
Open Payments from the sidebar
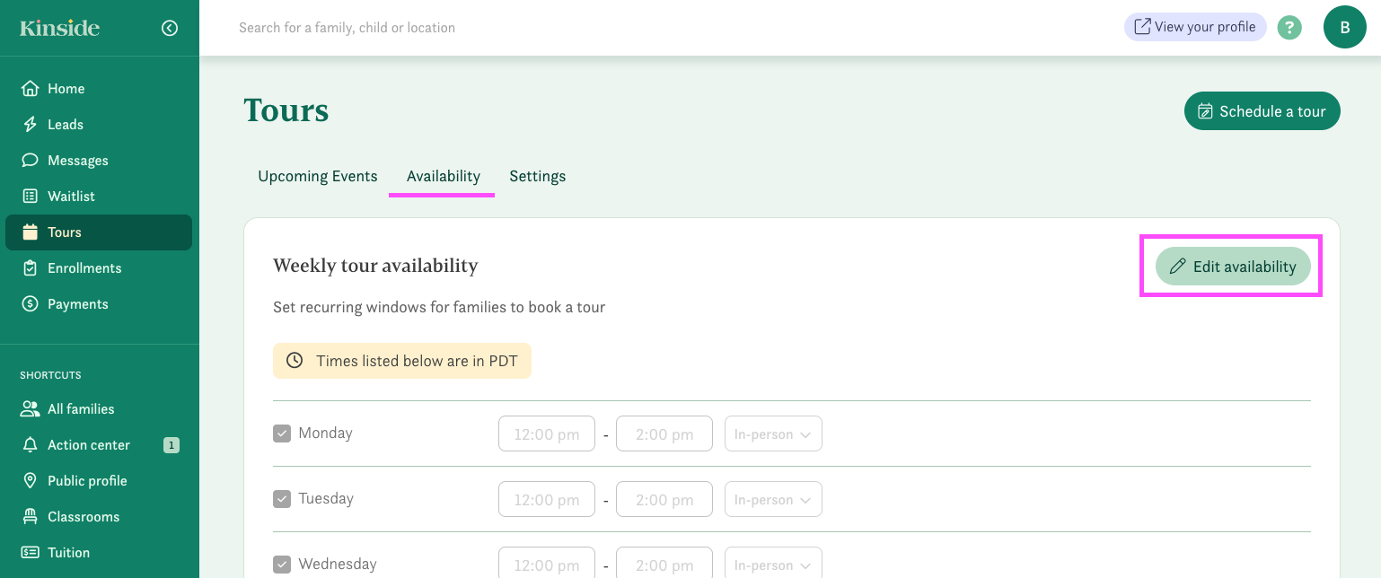77,304
